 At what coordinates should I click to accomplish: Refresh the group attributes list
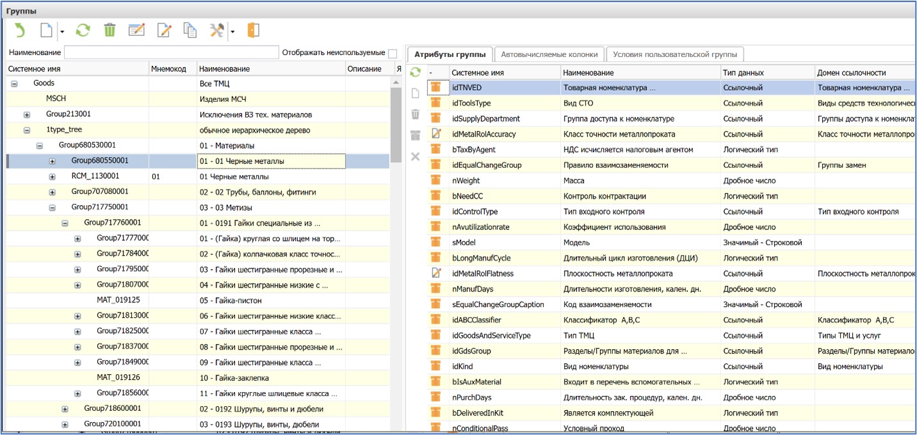click(x=415, y=72)
